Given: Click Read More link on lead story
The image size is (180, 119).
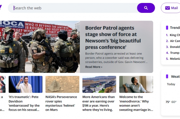Looking at the screenshot, I should point(94,67).
